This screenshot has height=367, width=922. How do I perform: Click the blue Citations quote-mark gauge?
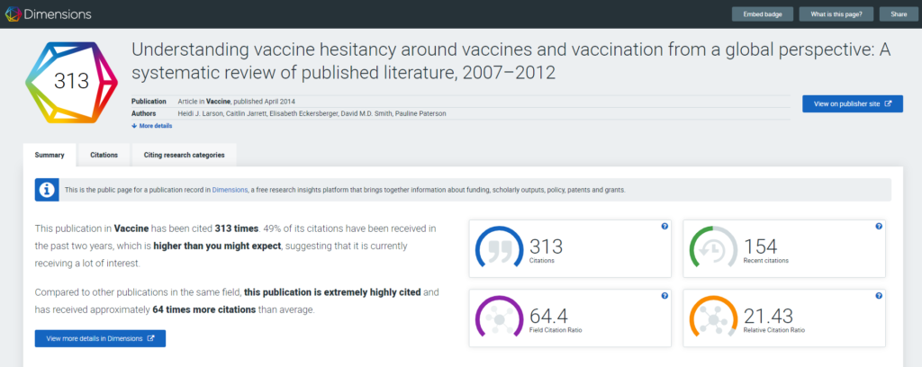[499, 249]
